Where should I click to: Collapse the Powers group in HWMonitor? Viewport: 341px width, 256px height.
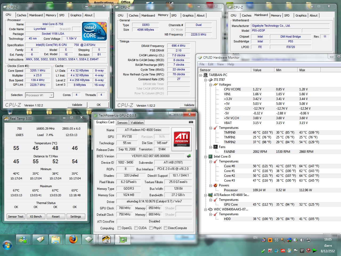coord(210,186)
